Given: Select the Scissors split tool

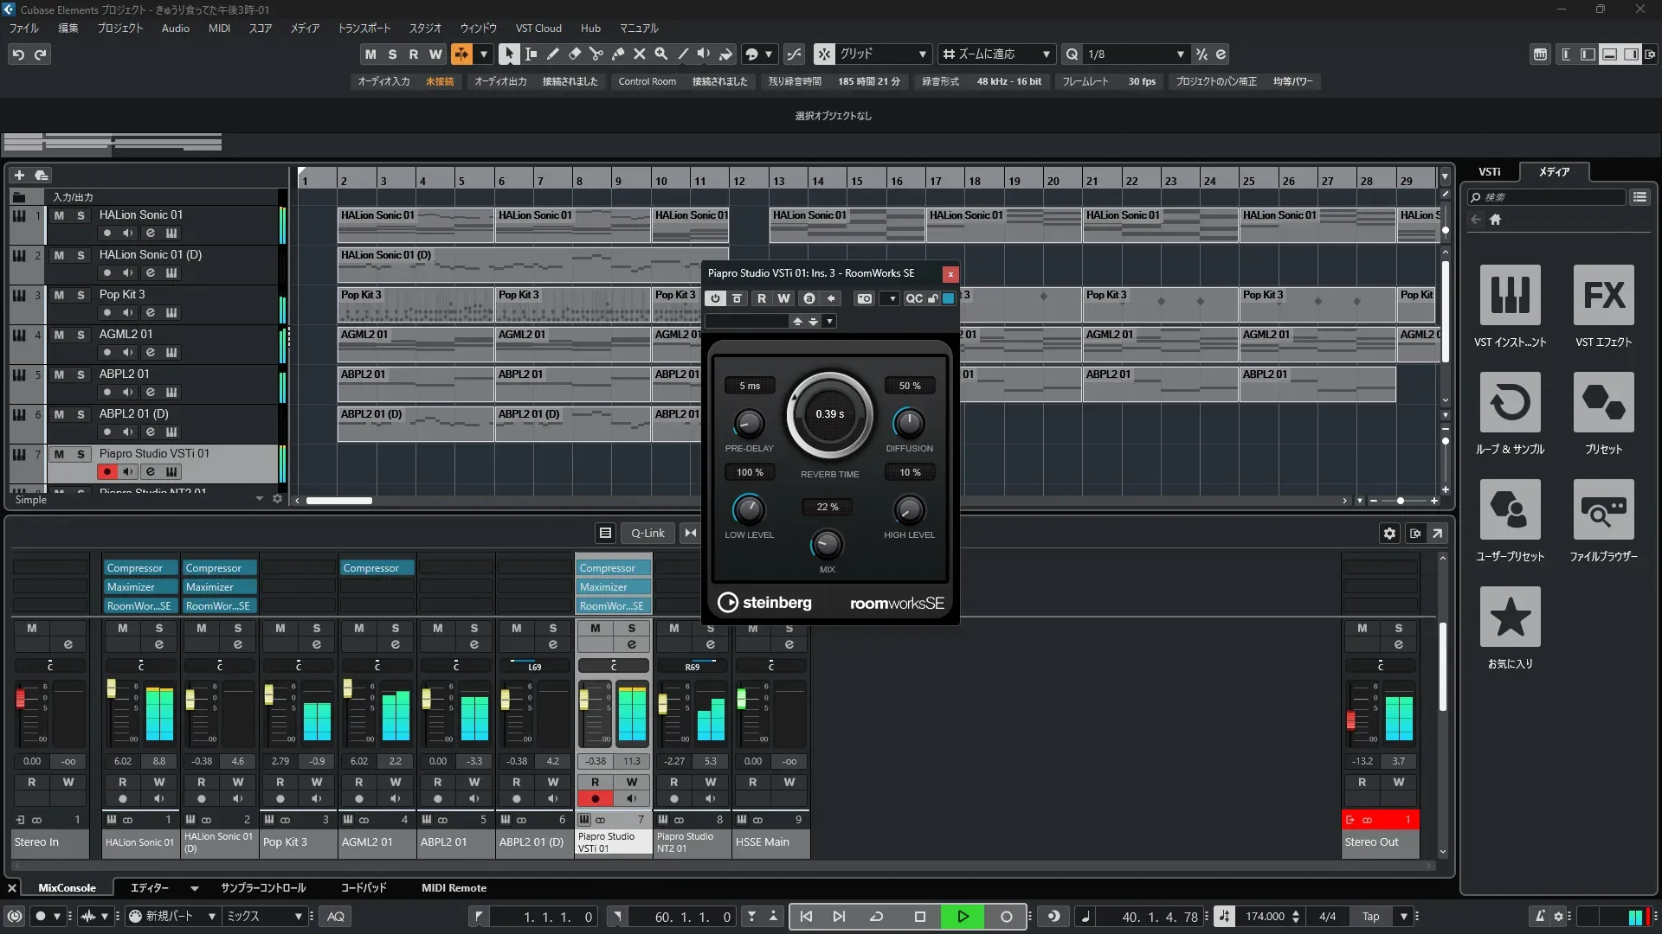Looking at the screenshot, I should pyautogui.click(x=596, y=54).
